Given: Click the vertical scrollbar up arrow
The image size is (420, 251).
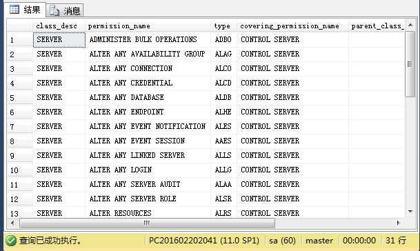Looking at the screenshot, I should [x=410, y=26].
